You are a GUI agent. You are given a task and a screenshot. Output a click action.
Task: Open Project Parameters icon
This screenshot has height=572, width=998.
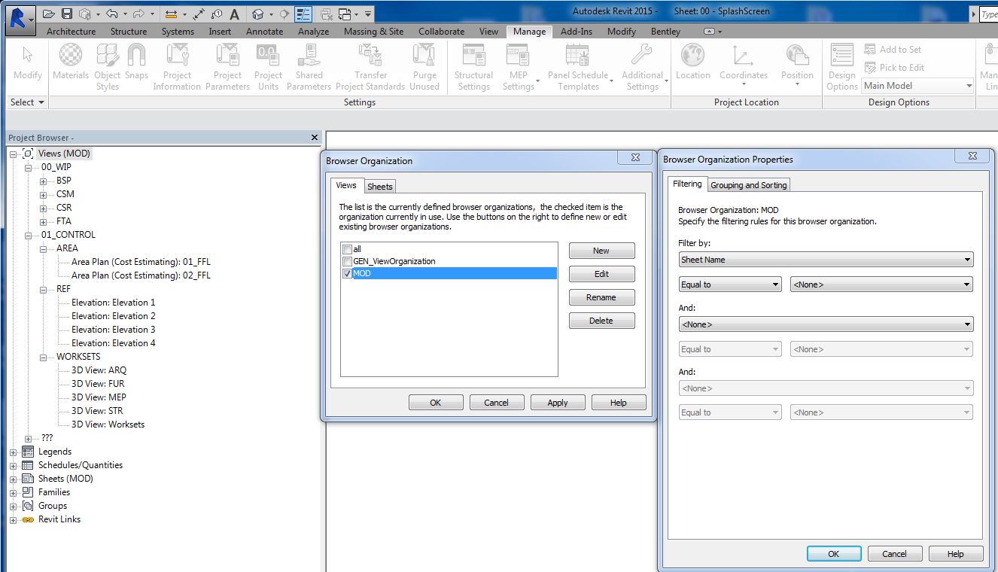(227, 54)
